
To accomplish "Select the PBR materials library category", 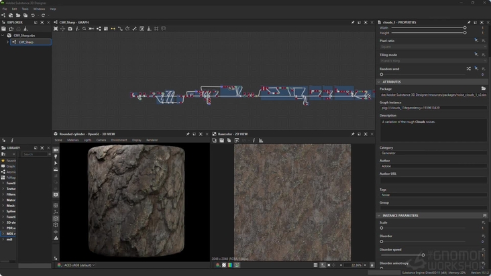I will (x=9, y=228).
